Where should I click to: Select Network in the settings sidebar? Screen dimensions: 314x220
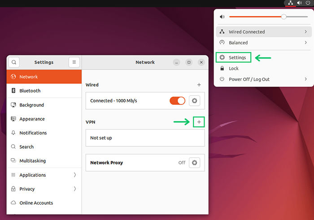44,77
